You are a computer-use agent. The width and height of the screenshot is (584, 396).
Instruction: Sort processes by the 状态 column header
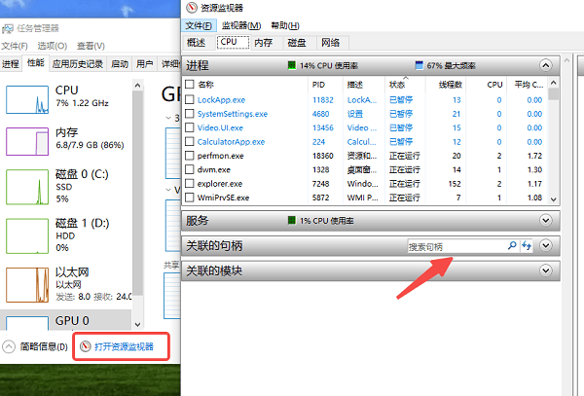405,85
